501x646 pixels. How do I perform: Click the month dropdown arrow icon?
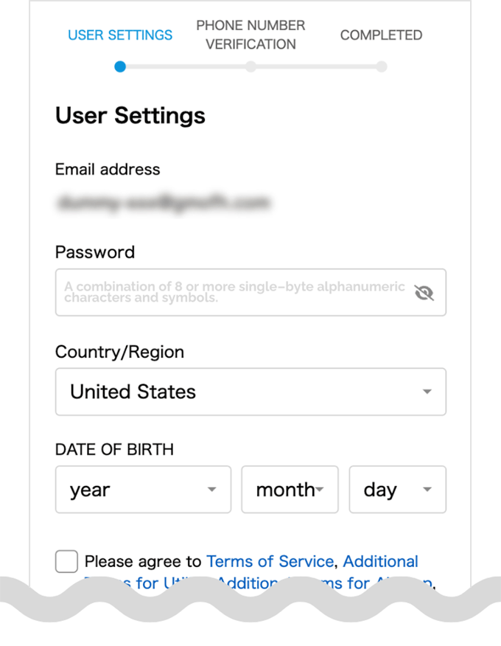tap(320, 490)
